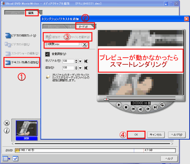Viewport: 190px width, 164px height.
Task: Click the キャンセル button
Action: (156, 135)
